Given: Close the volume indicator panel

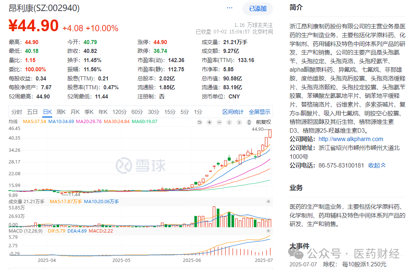Looking at the screenshot, I should [x=268, y=202].
